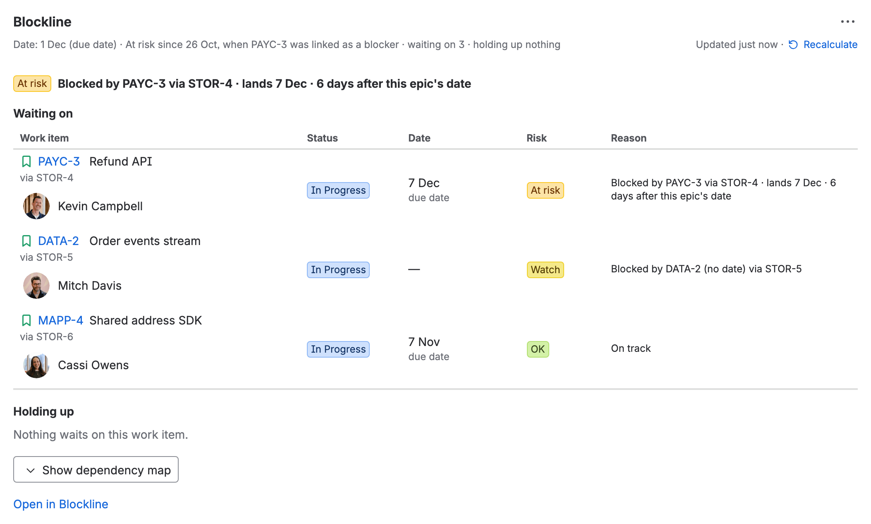The image size is (871, 524).
Task: Click the name Cassi Owens
Action: point(93,365)
